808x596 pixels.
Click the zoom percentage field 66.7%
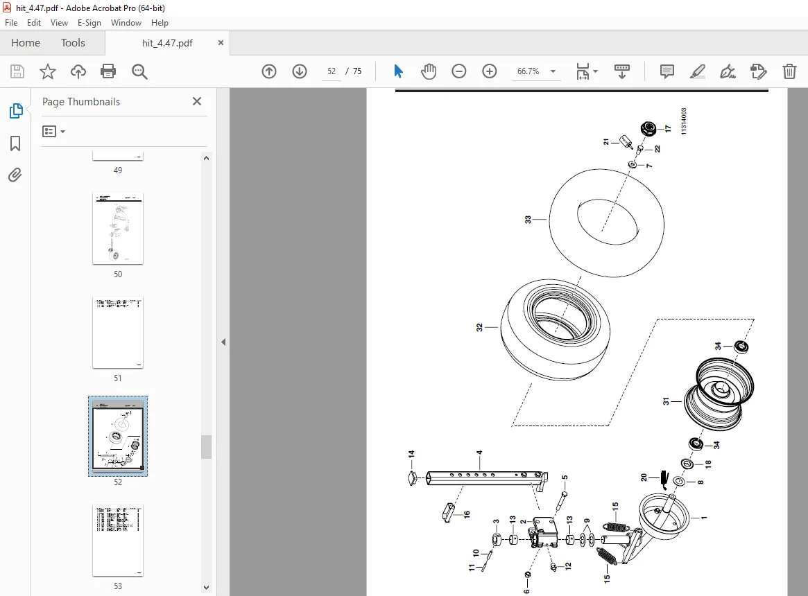528,71
